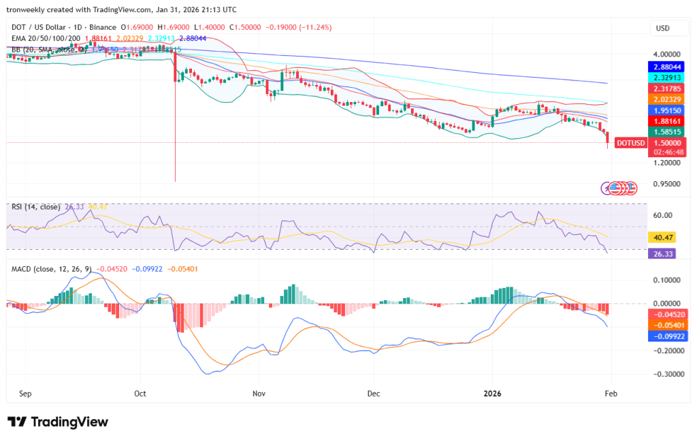
Task: Click the 0.00000 MACD scale value
Action: [666, 304]
